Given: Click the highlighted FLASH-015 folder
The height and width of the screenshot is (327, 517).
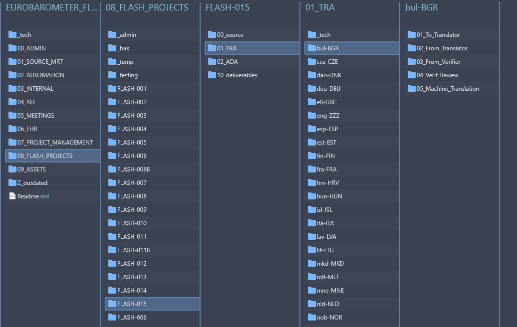Looking at the screenshot, I should (152, 304).
